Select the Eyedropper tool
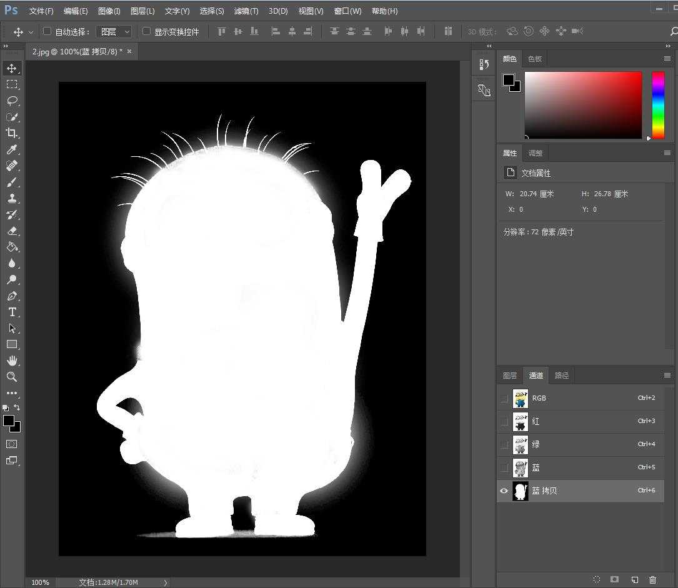 12,149
